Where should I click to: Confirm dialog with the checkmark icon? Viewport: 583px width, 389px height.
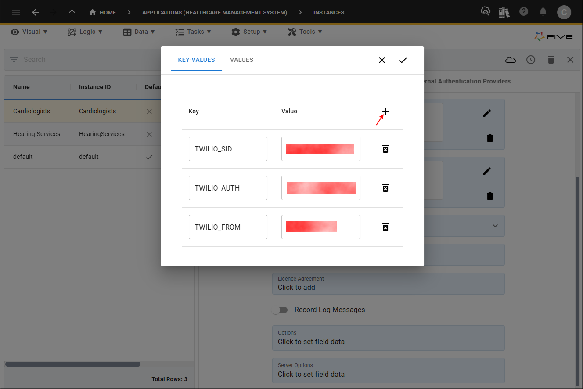click(x=403, y=60)
